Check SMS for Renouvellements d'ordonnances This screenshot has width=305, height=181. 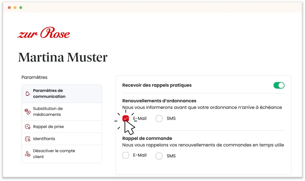[x=159, y=119]
